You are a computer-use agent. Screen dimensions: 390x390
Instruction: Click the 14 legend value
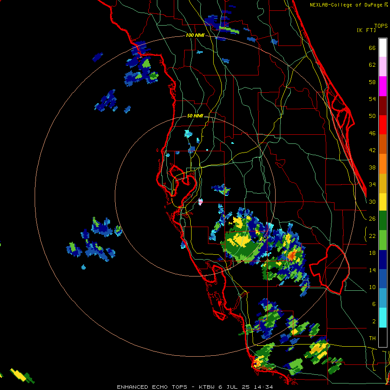(372, 270)
